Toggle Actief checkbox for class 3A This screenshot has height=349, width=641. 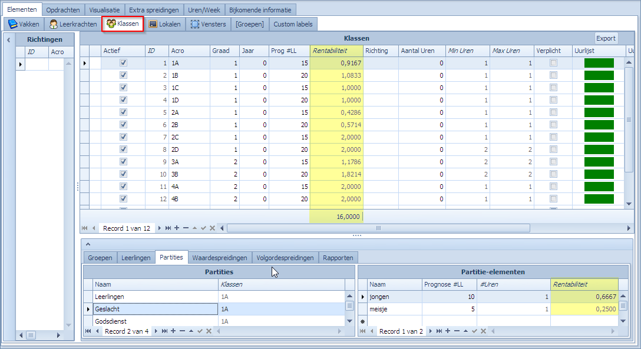coord(123,162)
